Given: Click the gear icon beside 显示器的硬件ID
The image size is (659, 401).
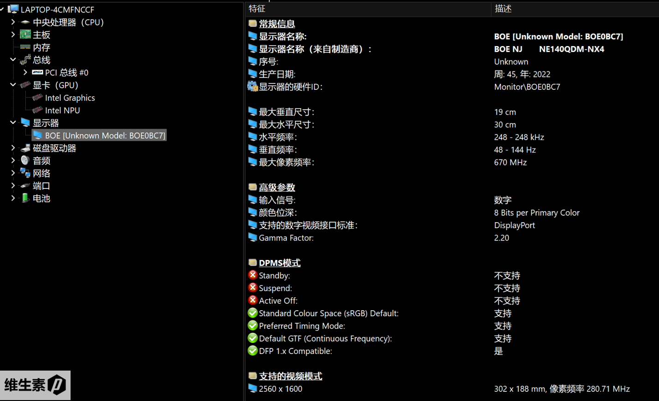Looking at the screenshot, I should (252, 86).
